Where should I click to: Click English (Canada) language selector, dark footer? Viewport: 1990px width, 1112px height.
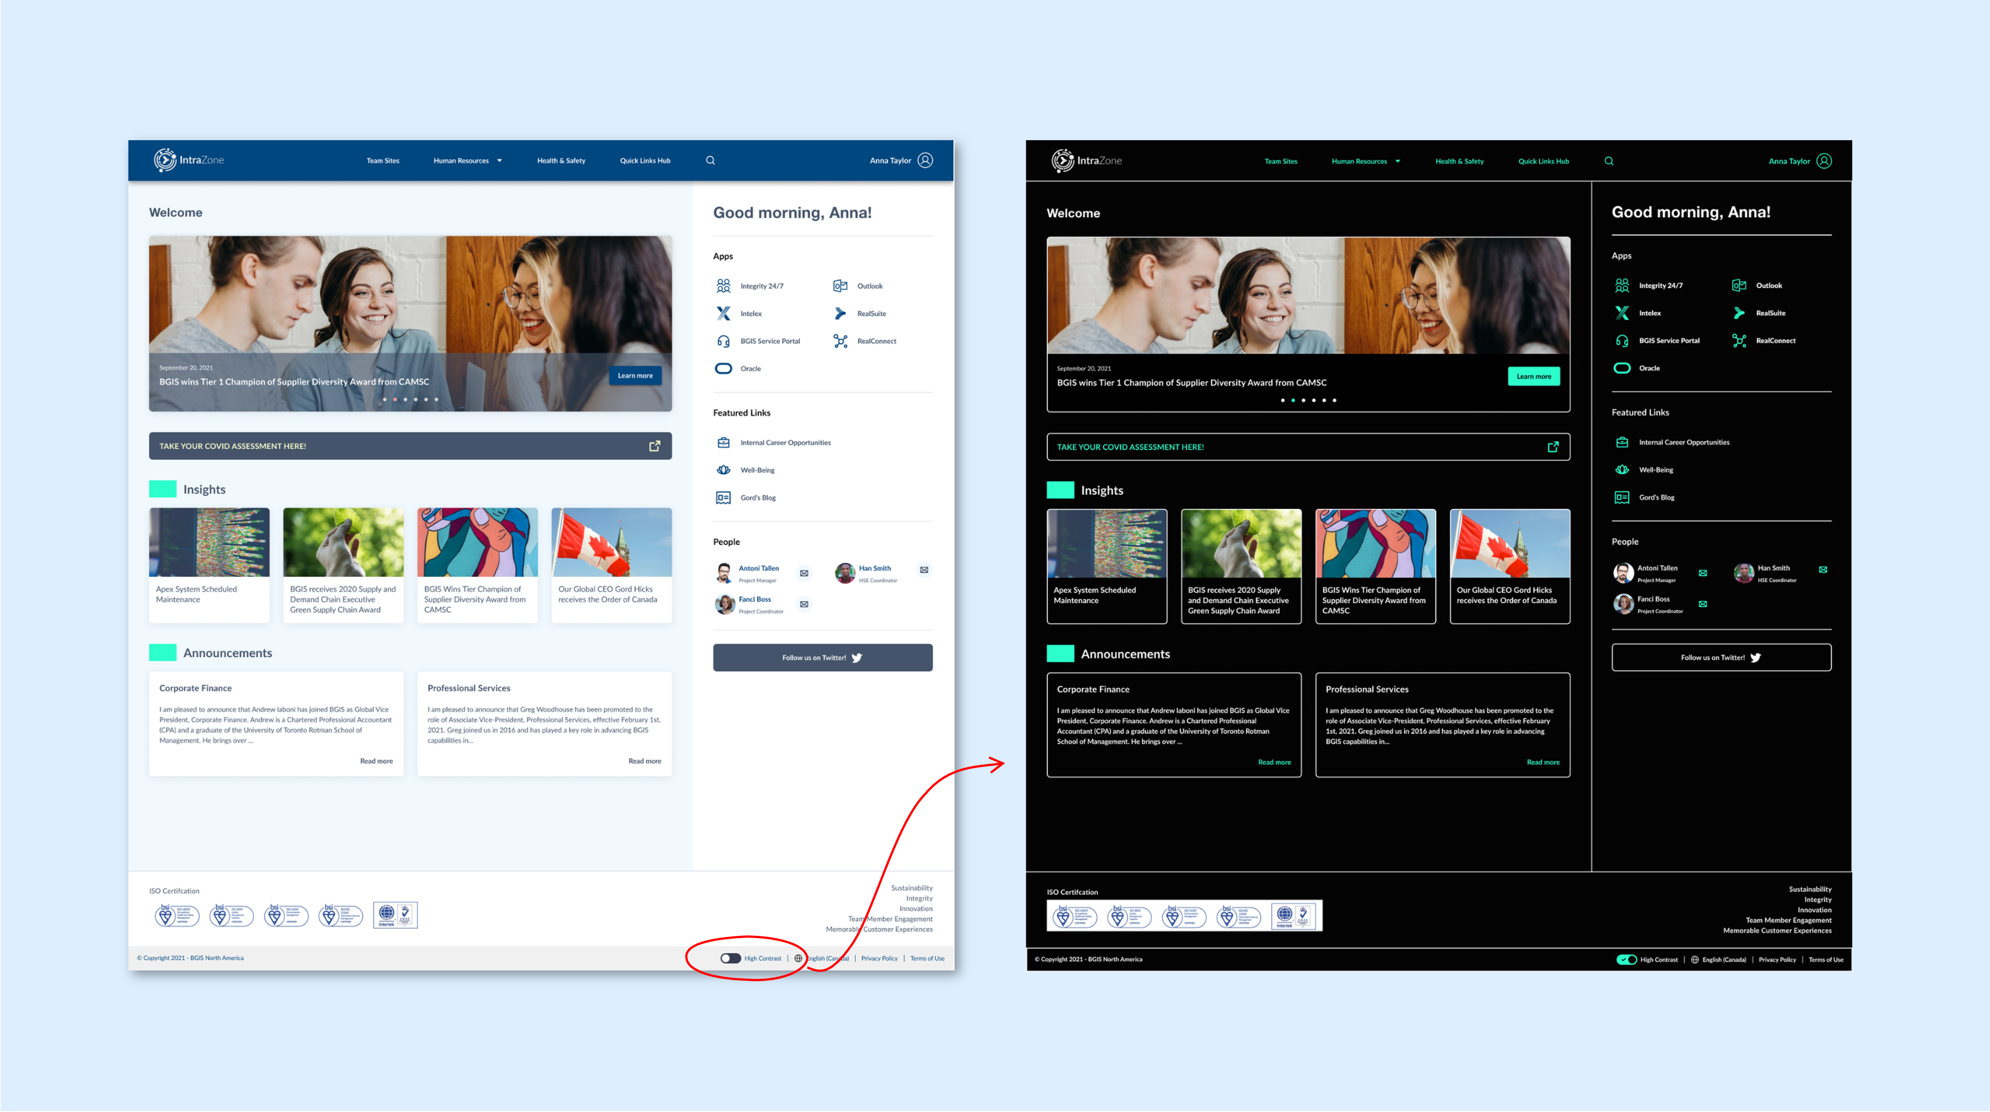click(x=1723, y=960)
